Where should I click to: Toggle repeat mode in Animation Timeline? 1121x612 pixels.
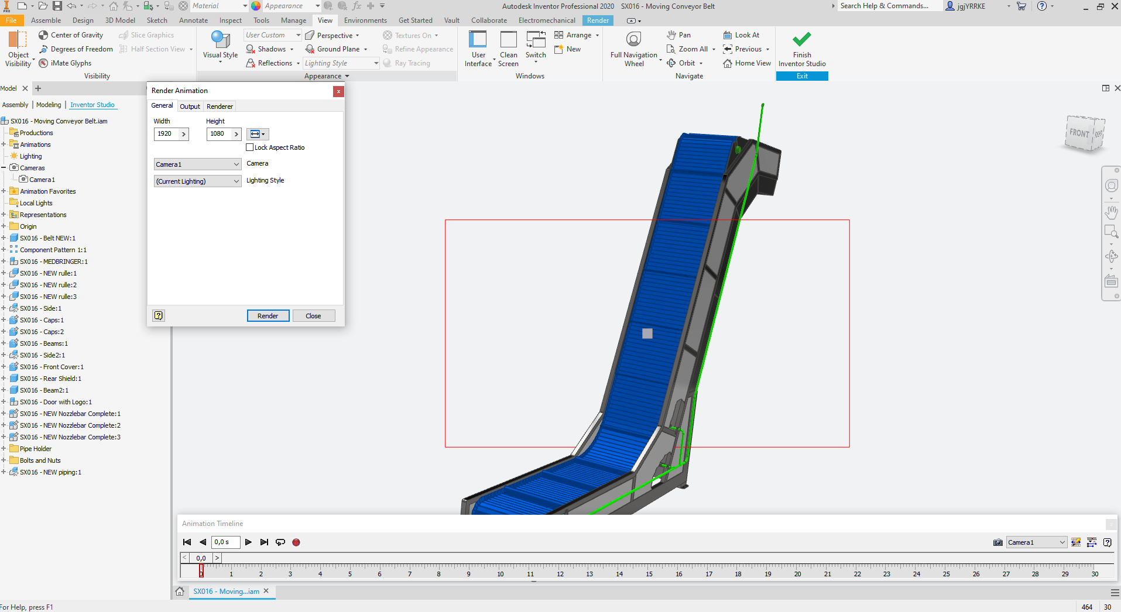pos(280,542)
